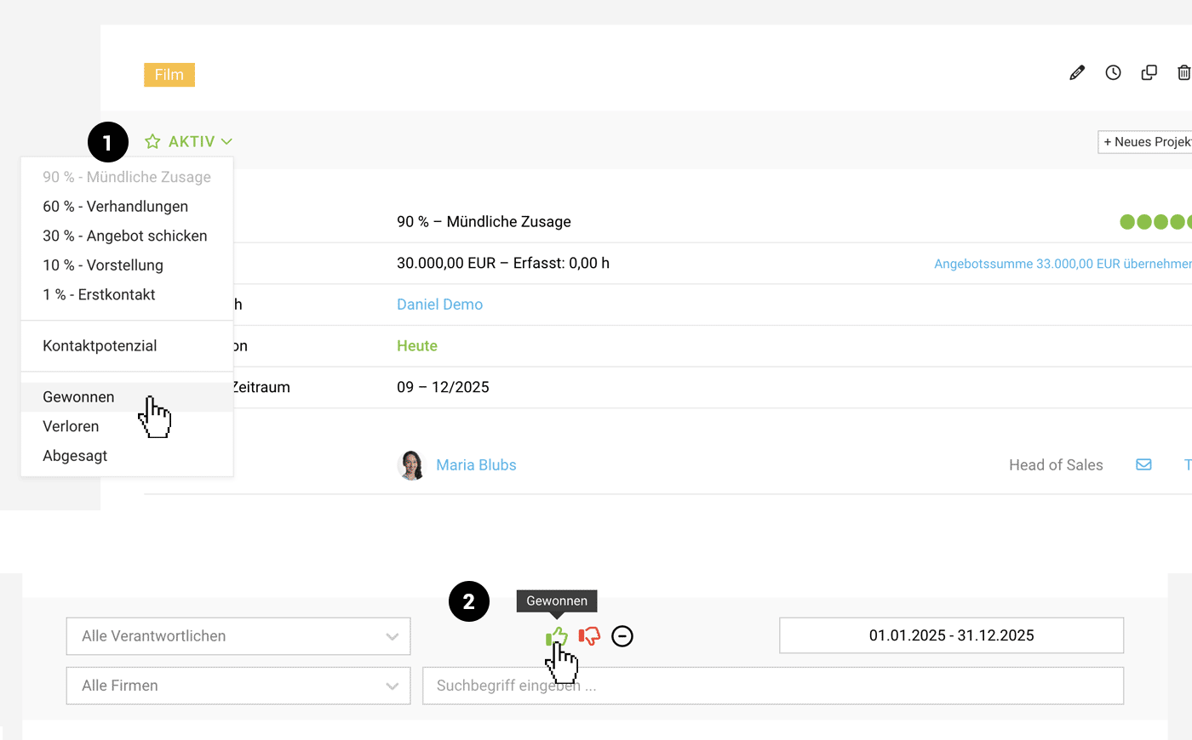Screen dimensions: 1192x740
Task: Click the star icon beside AKTIV
Action: (x=152, y=142)
